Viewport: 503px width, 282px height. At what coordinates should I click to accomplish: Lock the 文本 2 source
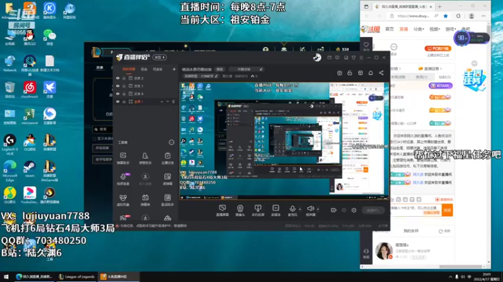click(124, 78)
